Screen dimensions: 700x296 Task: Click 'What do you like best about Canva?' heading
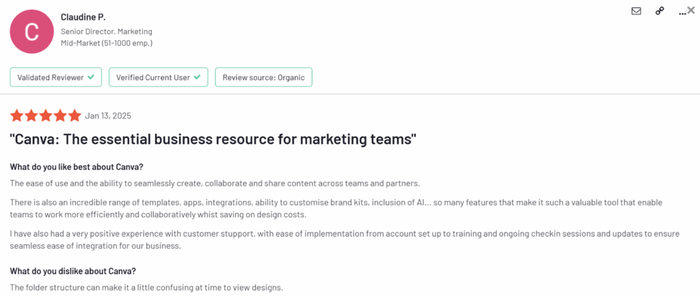(x=76, y=167)
